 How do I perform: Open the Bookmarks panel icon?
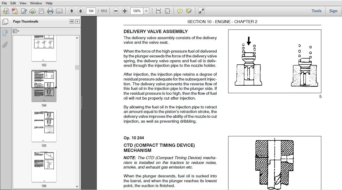pyautogui.click(x=5, y=33)
